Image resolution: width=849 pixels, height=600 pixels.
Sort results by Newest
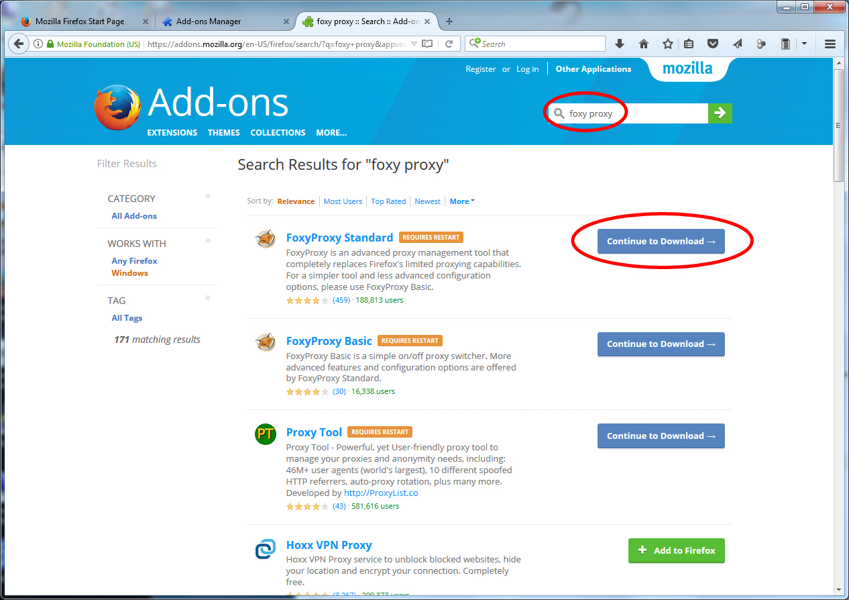[428, 201]
